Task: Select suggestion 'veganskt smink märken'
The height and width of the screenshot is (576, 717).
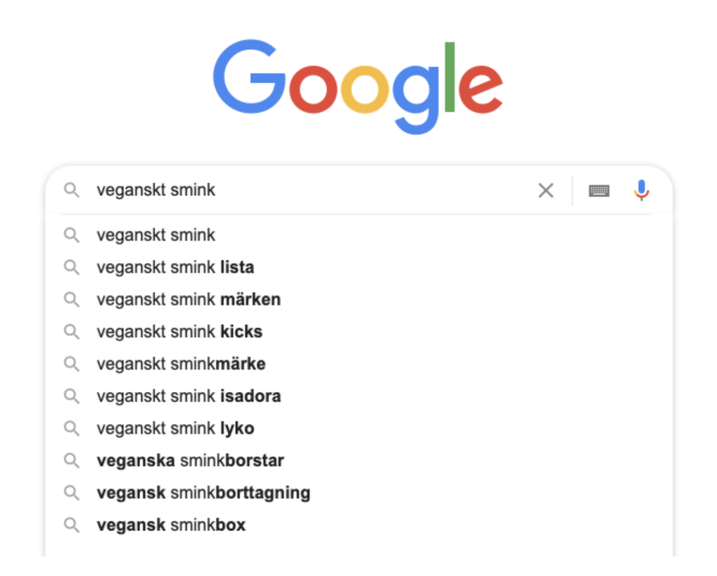Action: 188,299
